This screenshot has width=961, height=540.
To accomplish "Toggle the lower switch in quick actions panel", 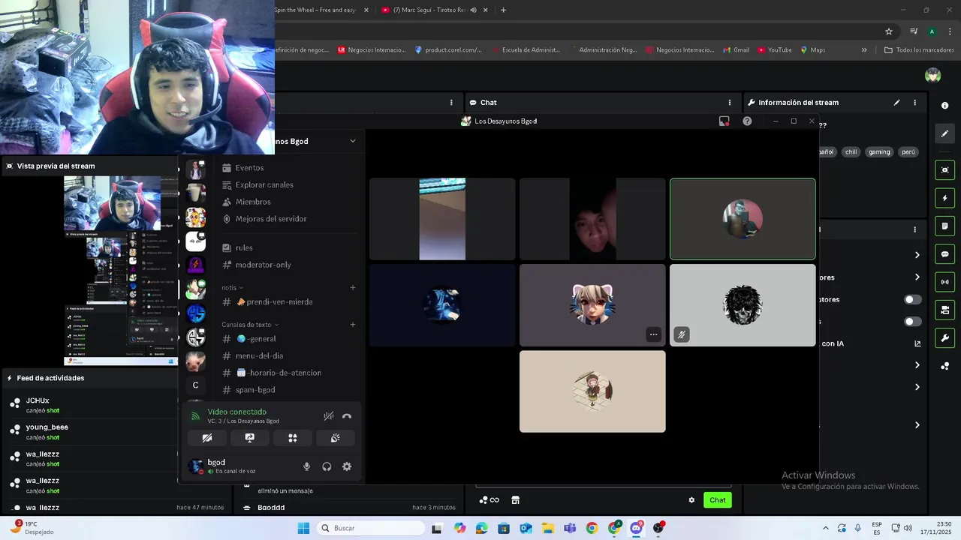I will click(x=912, y=322).
